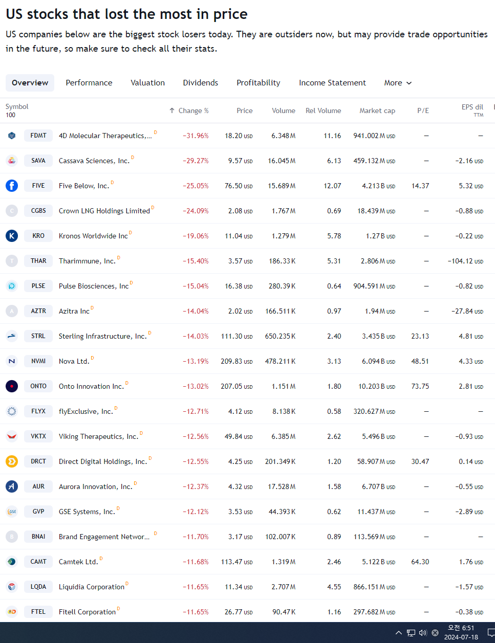Screen dimensions: 495x643
Task: Sort by the EPS dil TTM header
Action: tap(472, 110)
